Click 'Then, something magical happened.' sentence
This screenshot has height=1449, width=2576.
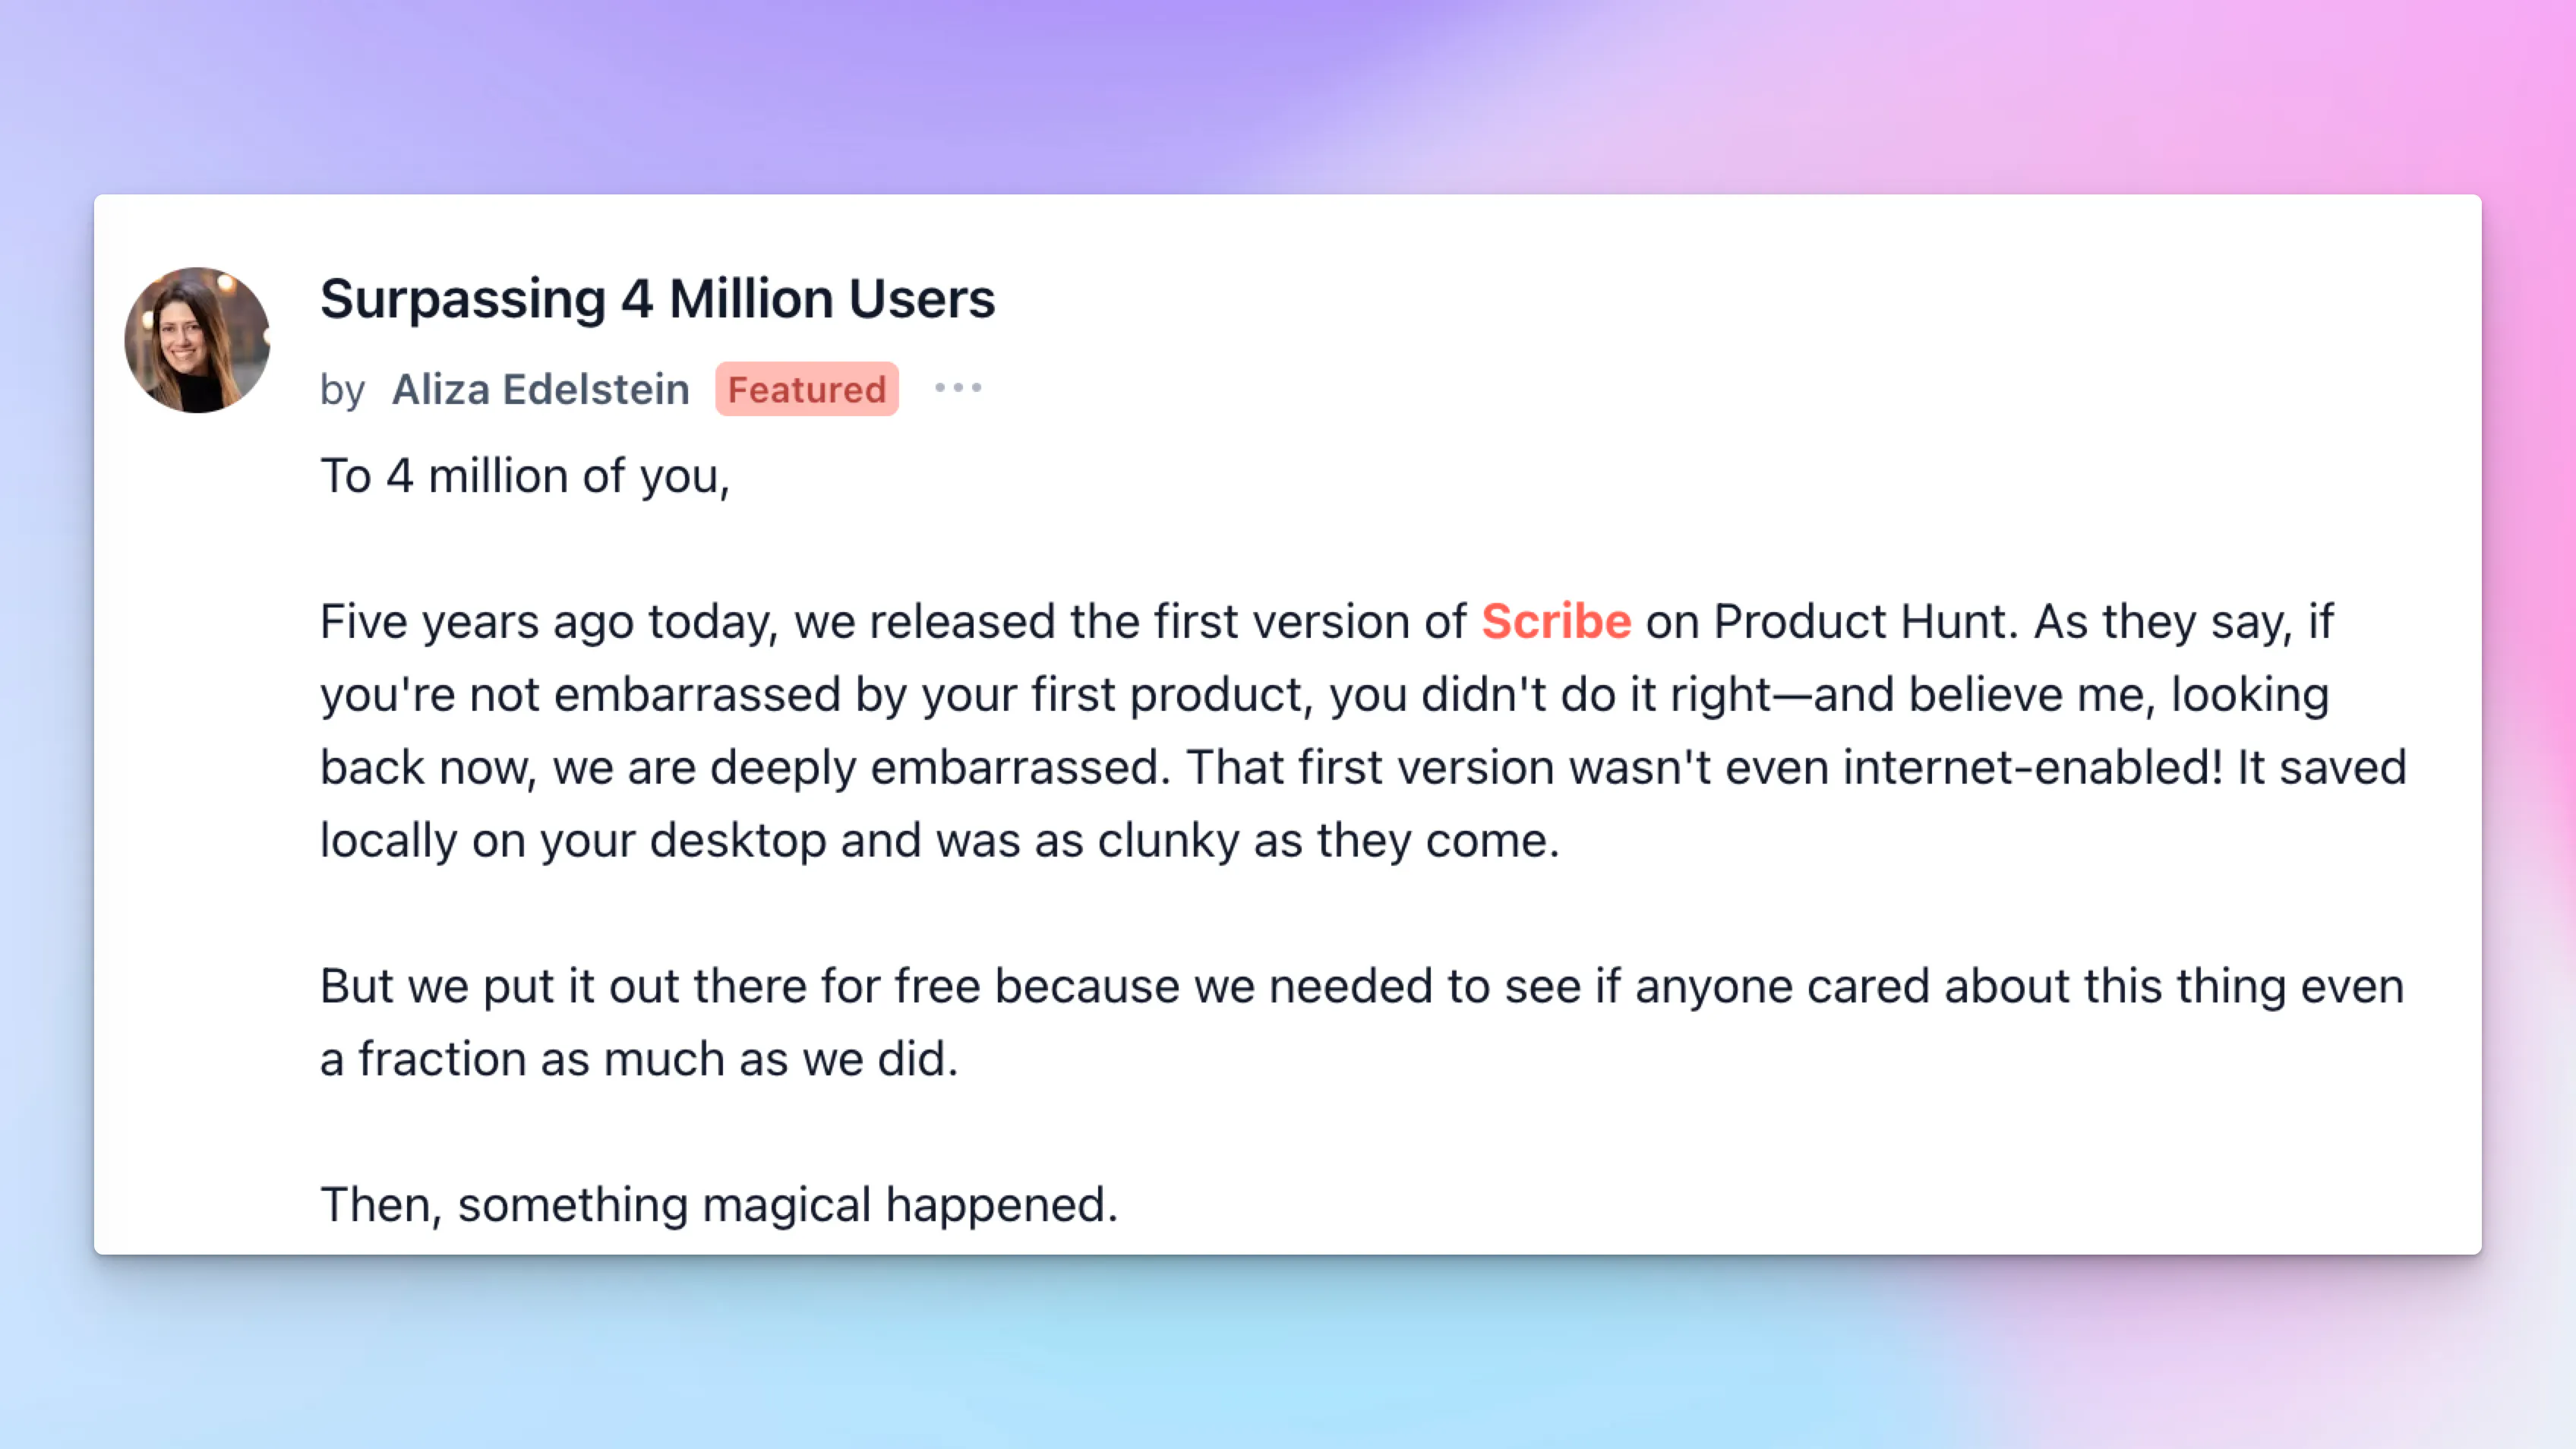(719, 1205)
